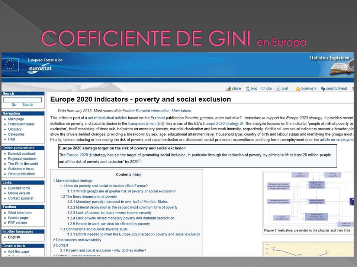Go to Eurostat home from the Links section

[x=19, y=188]
